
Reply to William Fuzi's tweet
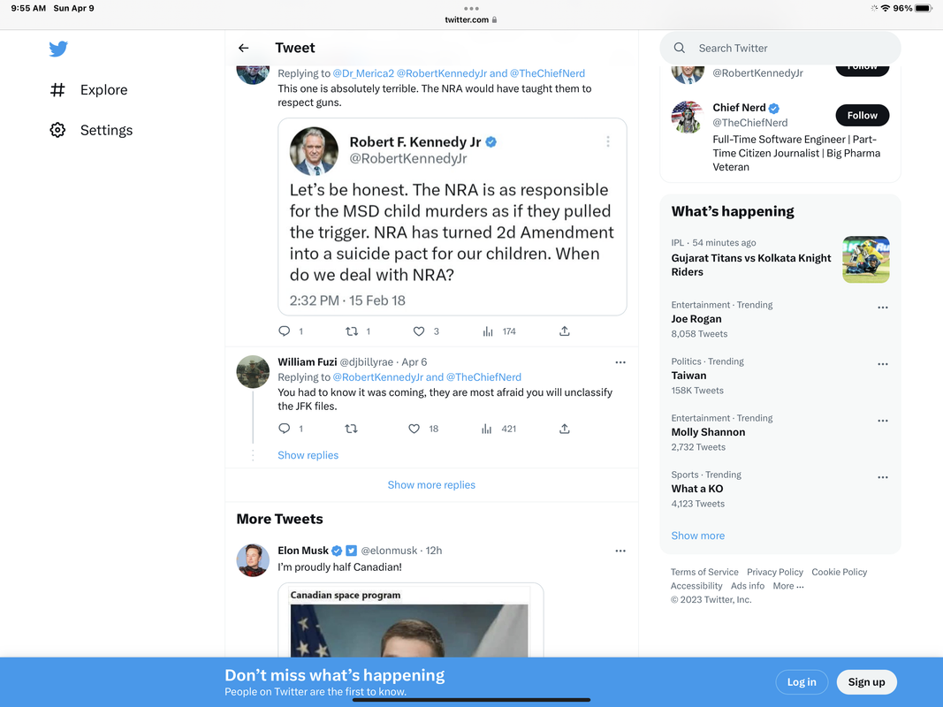coord(285,429)
